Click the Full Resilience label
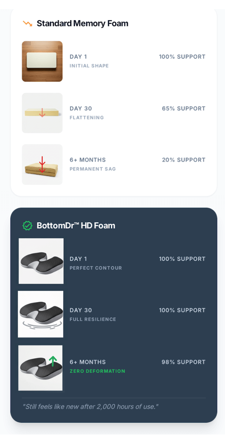The width and height of the screenshot is (225, 444). pos(93,319)
